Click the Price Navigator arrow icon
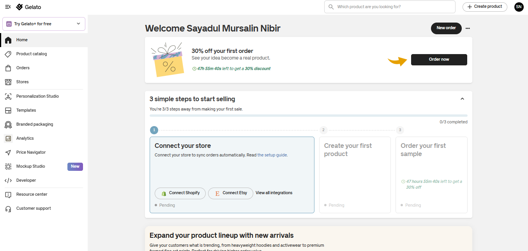 [x=8, y=153]
